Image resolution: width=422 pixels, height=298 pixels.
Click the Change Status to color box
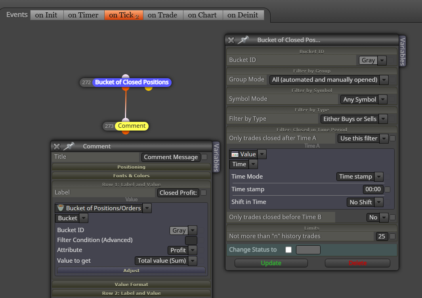click(308, 250)
